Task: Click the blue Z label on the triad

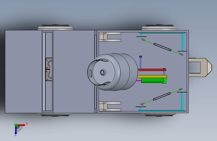Action: point(16,135)
